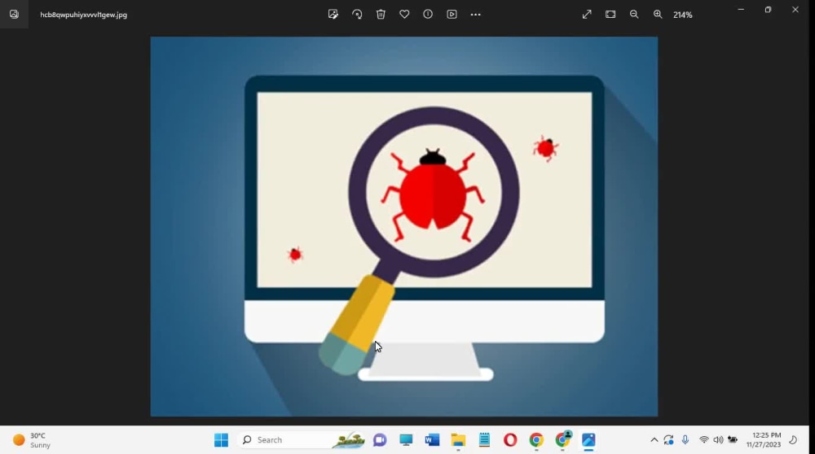
Task: Open the Wi-Fi network icon in the tray
Action: point(703,440)
